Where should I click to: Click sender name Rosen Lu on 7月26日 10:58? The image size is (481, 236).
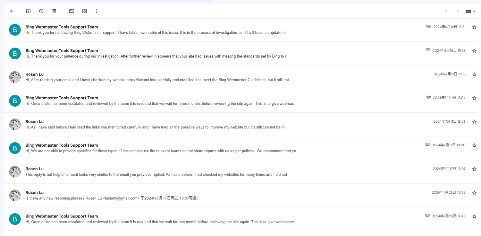(x=34, y=192)
